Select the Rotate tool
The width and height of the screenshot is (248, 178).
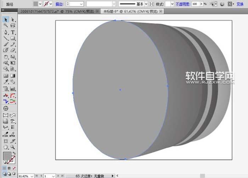coord(6,57)
